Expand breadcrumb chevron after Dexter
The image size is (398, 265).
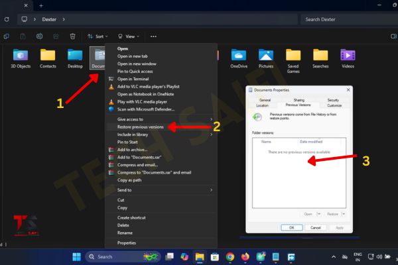tap(64, 19)
